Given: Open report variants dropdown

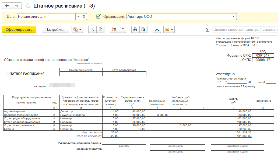Looking at the screenshot, I should (77, 30).
